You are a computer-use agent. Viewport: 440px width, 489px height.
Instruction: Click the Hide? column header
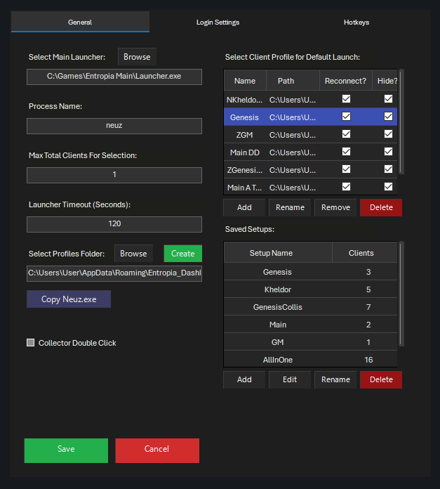tap(385, 81)
